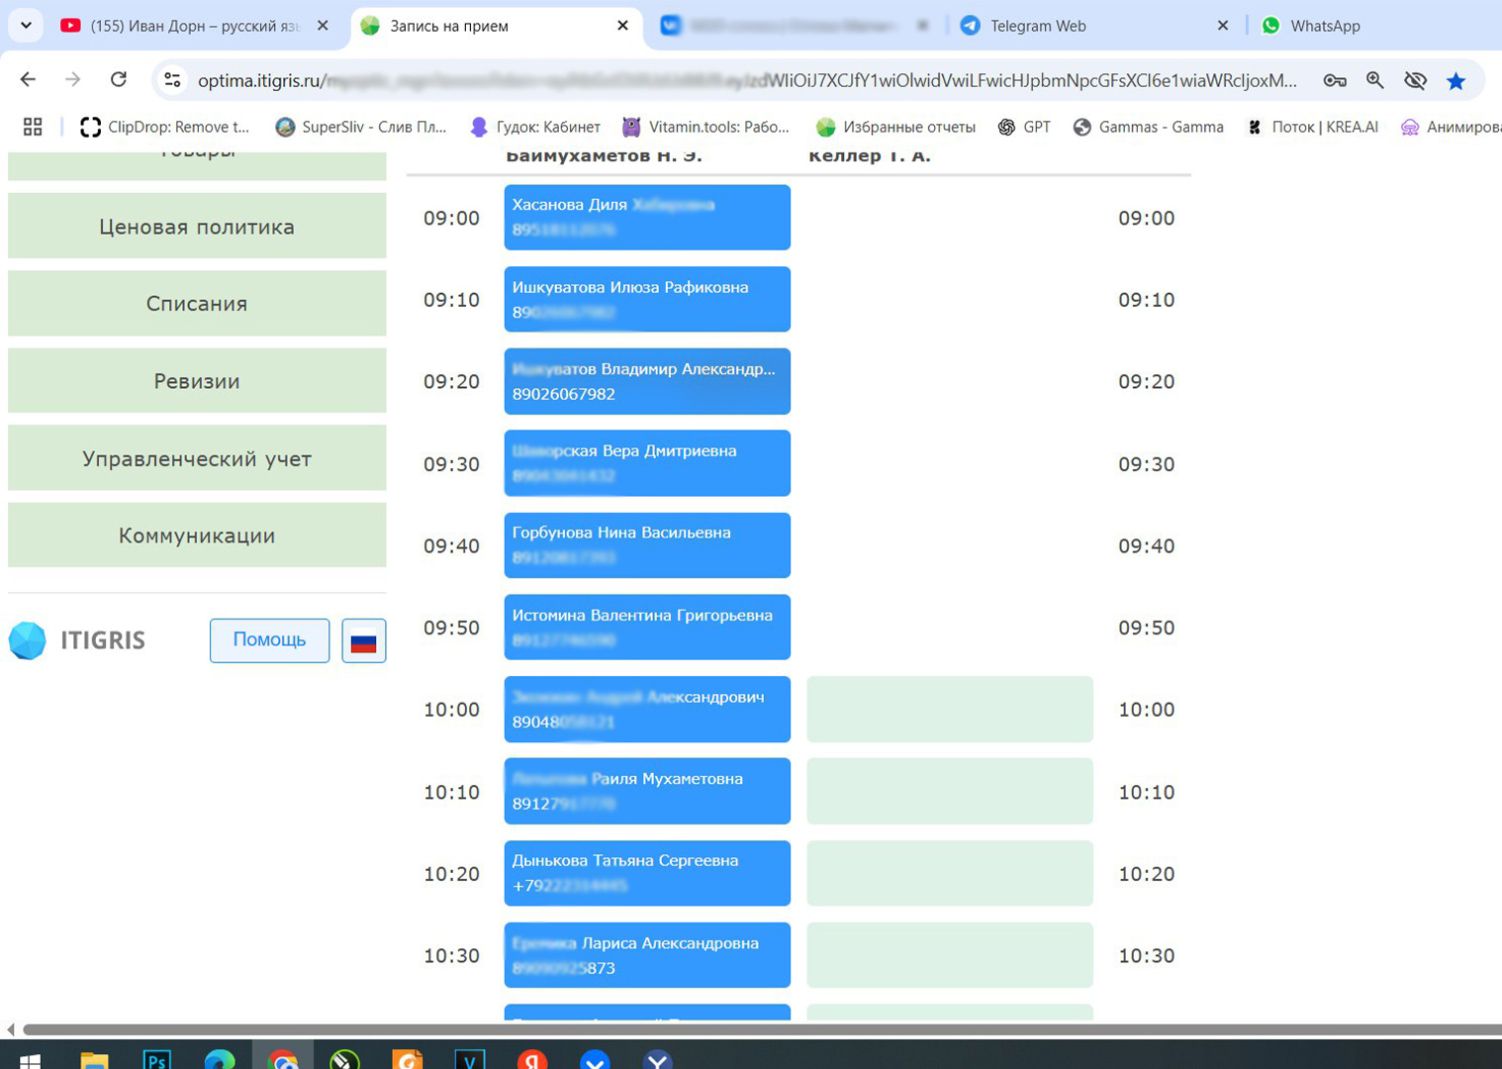Image resolution: width=1502 pixels, height=1069 pixels.
Task: Open the Ценовая политика menu section
Action: coord(197,227)
